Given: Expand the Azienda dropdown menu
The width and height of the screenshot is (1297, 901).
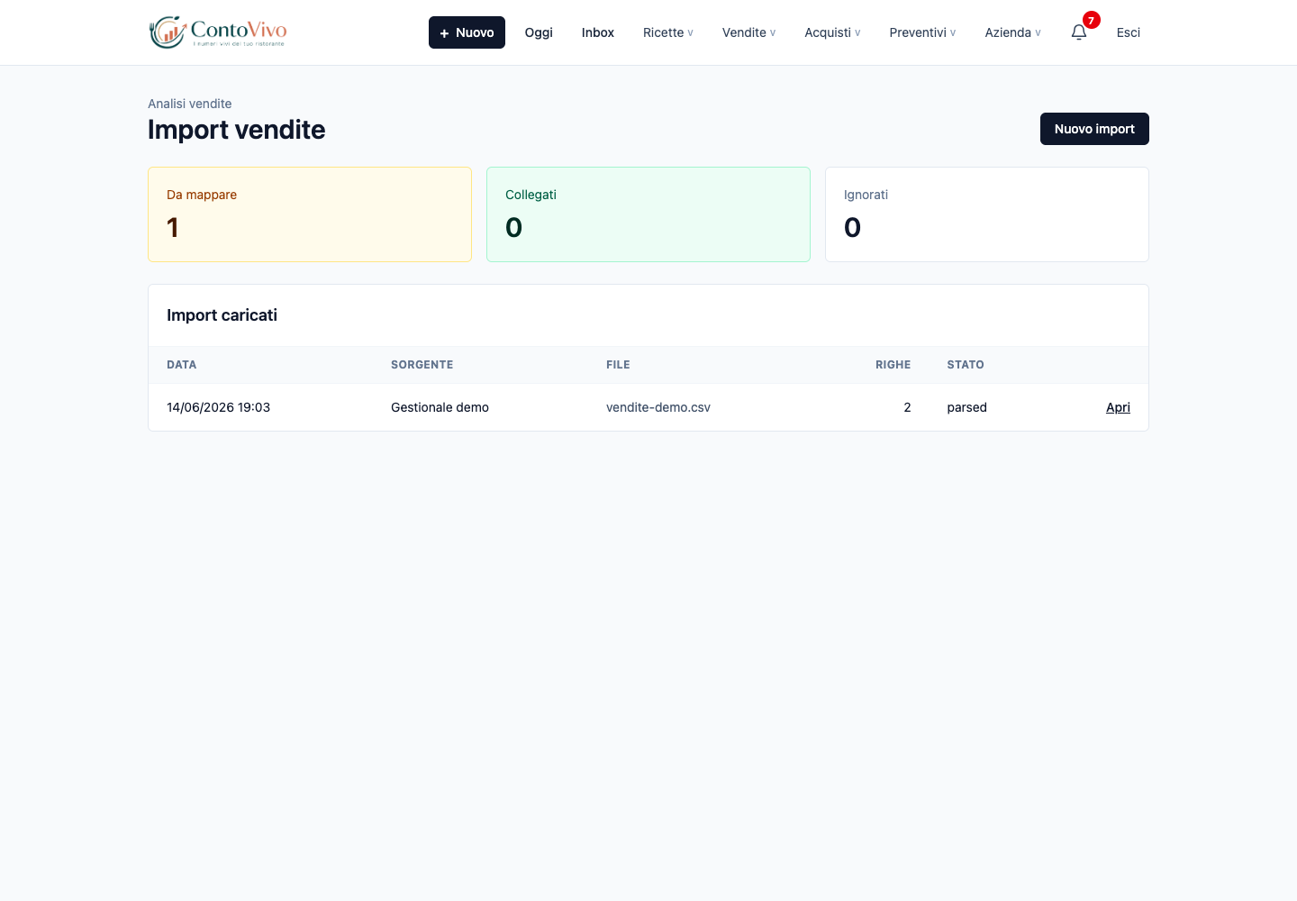Looking at the screenshot, I should [1012, 32].
